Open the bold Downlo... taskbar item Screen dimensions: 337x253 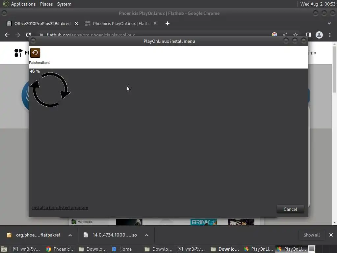225,249
